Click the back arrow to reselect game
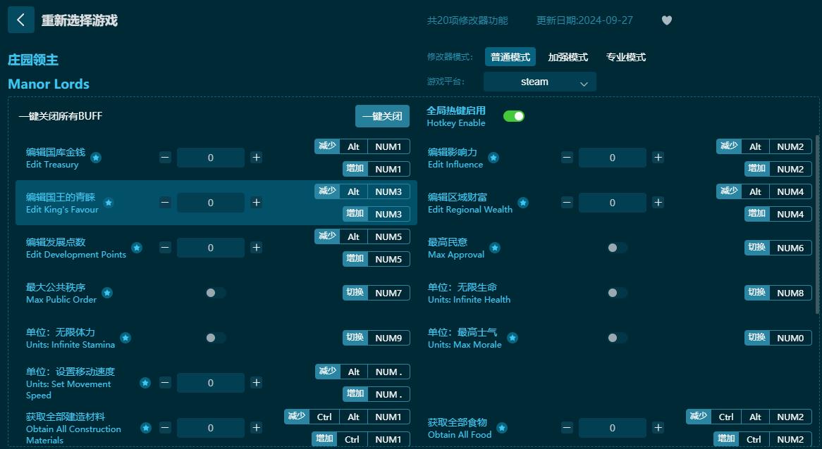822x449 pixels. tap(20, 20)
